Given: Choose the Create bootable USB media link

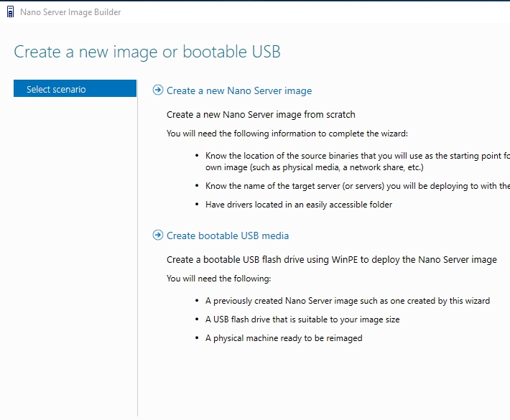Looking at the screenshot, I should click(x=228, y=235).
